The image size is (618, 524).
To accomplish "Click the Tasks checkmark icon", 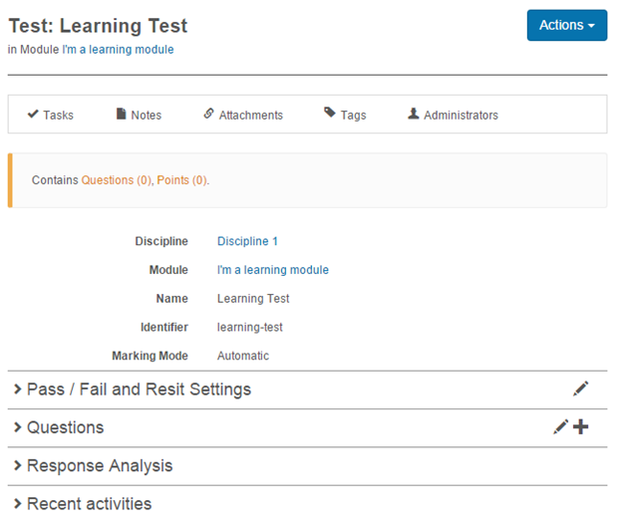I will click(x=33, y=115).
